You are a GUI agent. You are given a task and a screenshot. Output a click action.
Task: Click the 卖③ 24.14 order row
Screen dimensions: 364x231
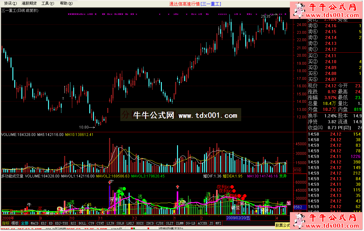335,37
